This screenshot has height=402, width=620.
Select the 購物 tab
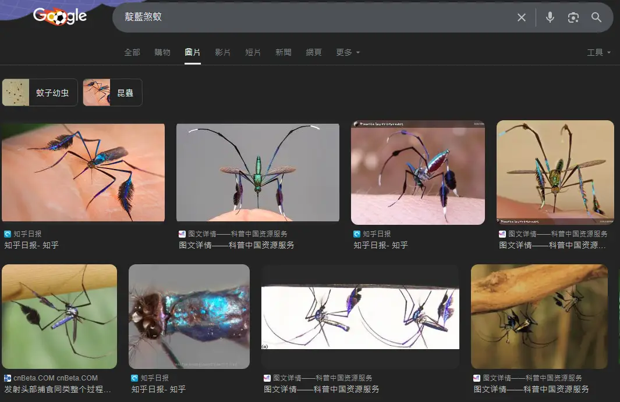click(162, 52)
